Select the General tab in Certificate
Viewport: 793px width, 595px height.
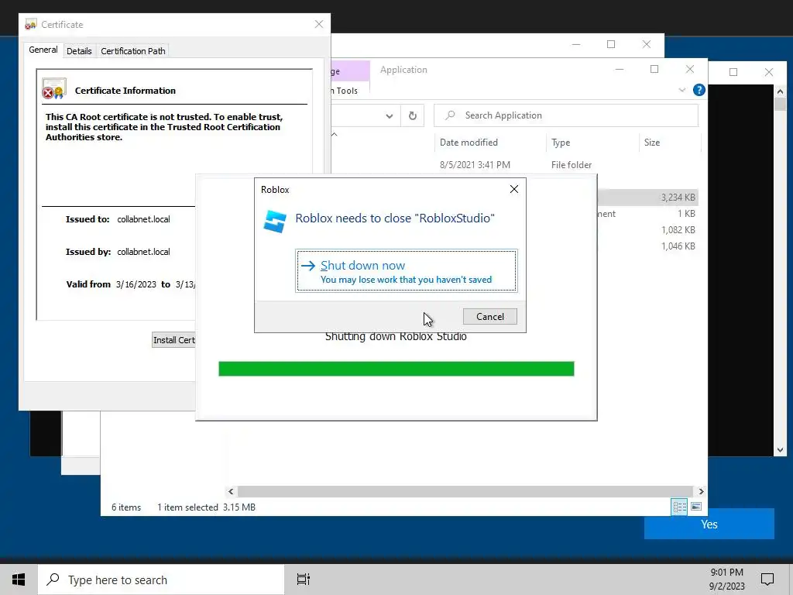(x=43, y=50)
